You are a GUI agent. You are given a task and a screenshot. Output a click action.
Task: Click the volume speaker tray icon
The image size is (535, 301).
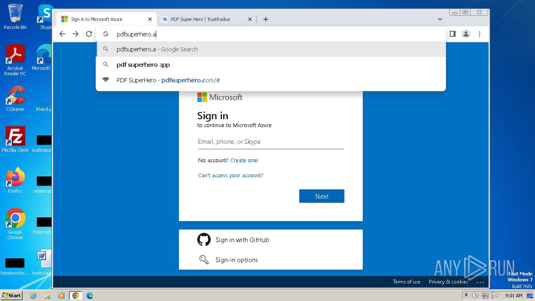coord(475,296)
